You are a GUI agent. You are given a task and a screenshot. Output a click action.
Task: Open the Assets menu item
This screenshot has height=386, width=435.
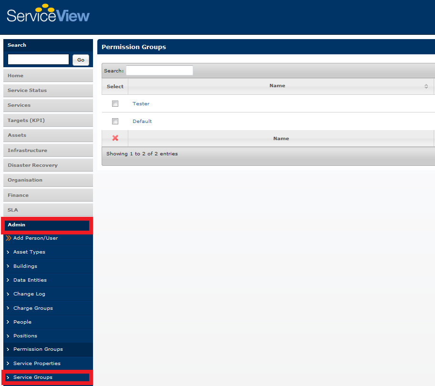48,135
